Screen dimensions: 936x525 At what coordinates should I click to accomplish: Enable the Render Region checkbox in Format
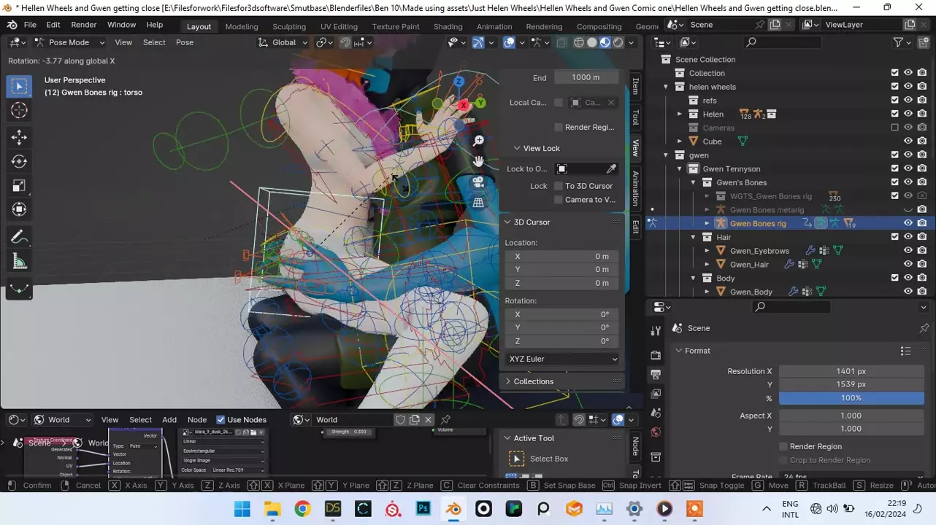coord(783,446)
